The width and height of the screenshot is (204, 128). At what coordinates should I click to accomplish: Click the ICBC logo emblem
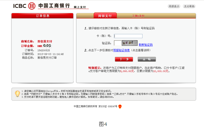pyautogui.click(x=32, y=6)
